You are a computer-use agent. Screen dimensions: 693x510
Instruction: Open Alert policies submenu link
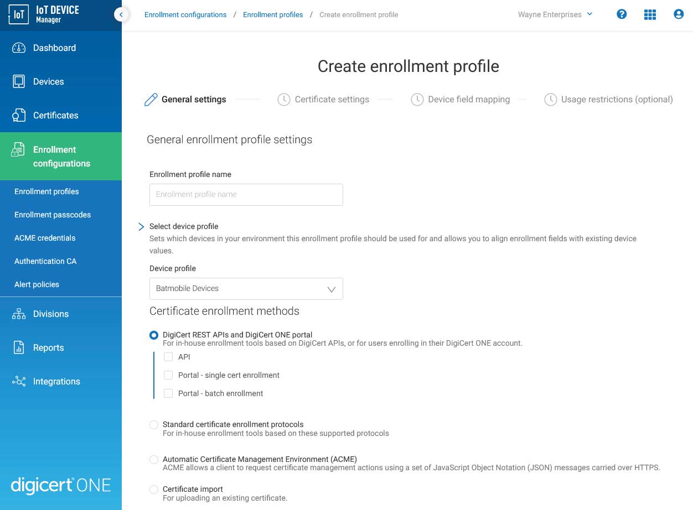(37, 285)
